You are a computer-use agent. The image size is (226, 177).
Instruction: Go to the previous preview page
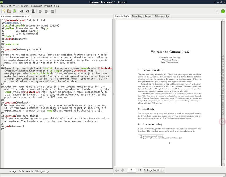[117, 170]
